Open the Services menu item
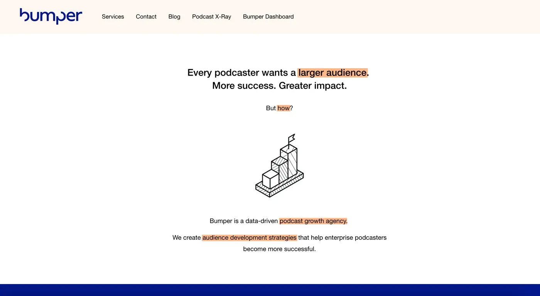 pos(113,17)
